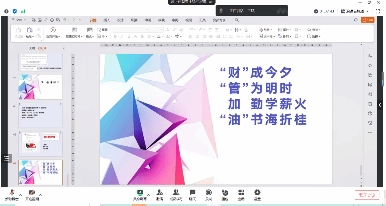Start recording with the 录制 button

pyautogui.click(x=209, y=195)
